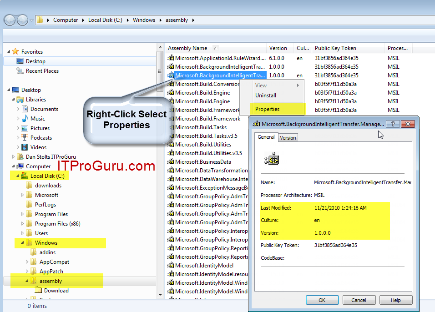Expand the Dan Stolts ITProGuru node

click(x=13, y=157)
